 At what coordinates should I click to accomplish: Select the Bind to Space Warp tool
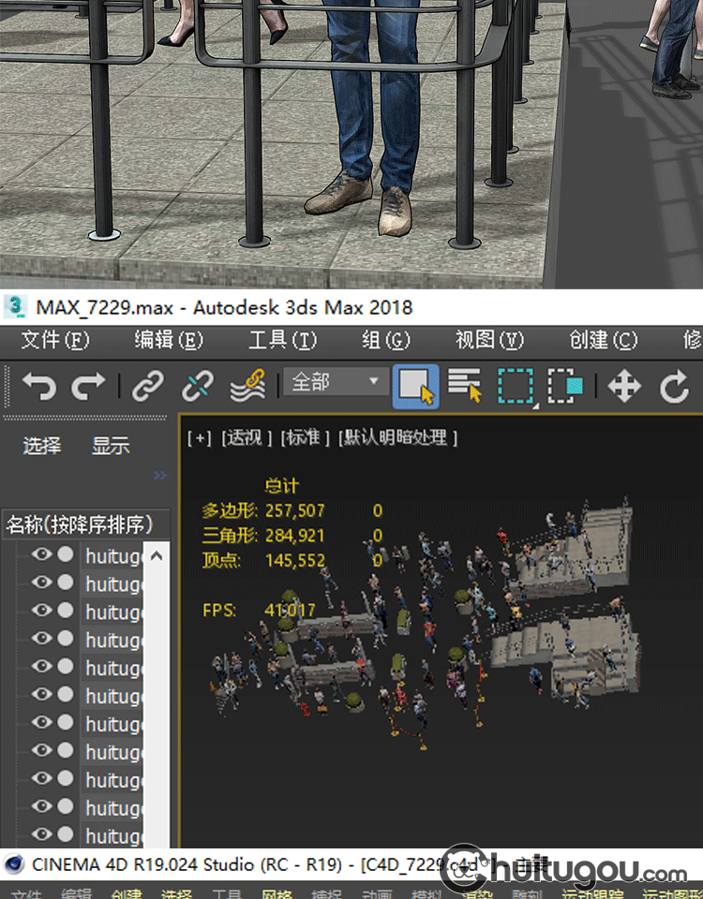tap(248, 385)
